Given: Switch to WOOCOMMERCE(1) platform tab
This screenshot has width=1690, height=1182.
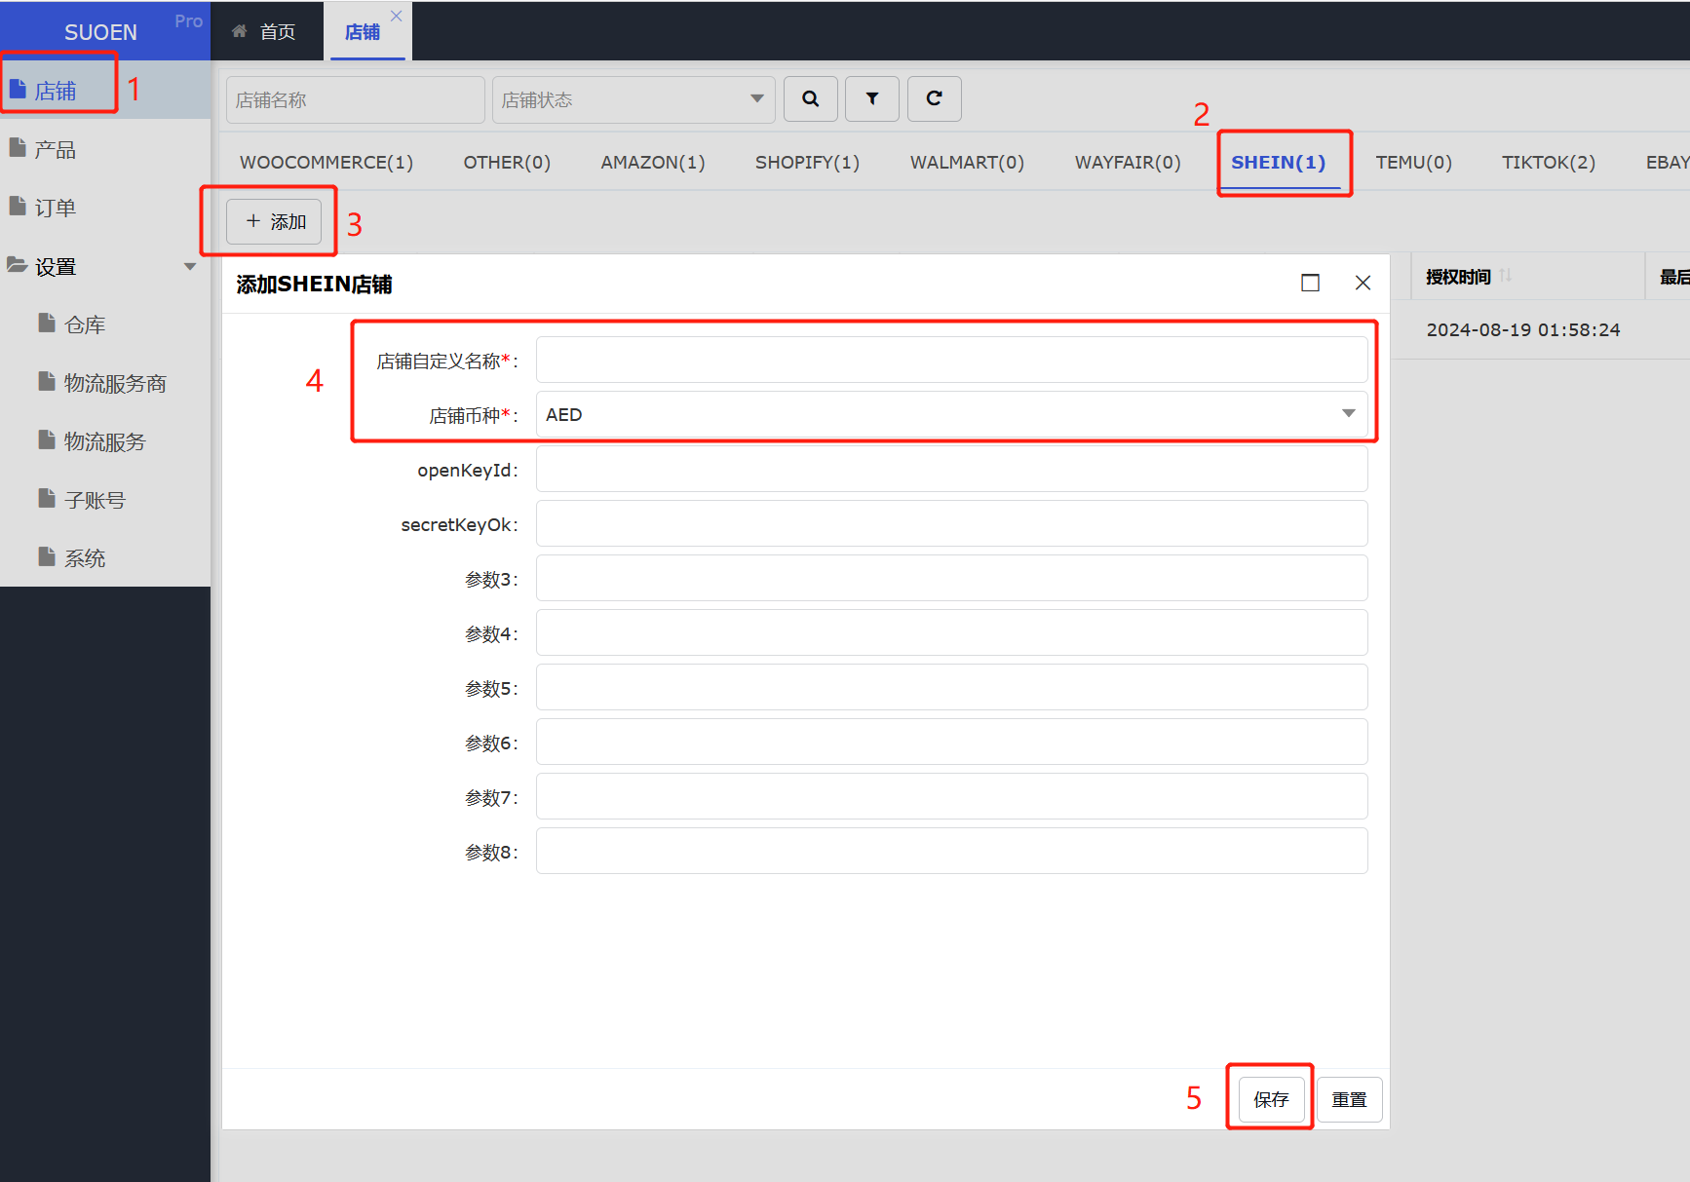Looking at the screenshot, I should pyautogui.click(x=326, y=162).
